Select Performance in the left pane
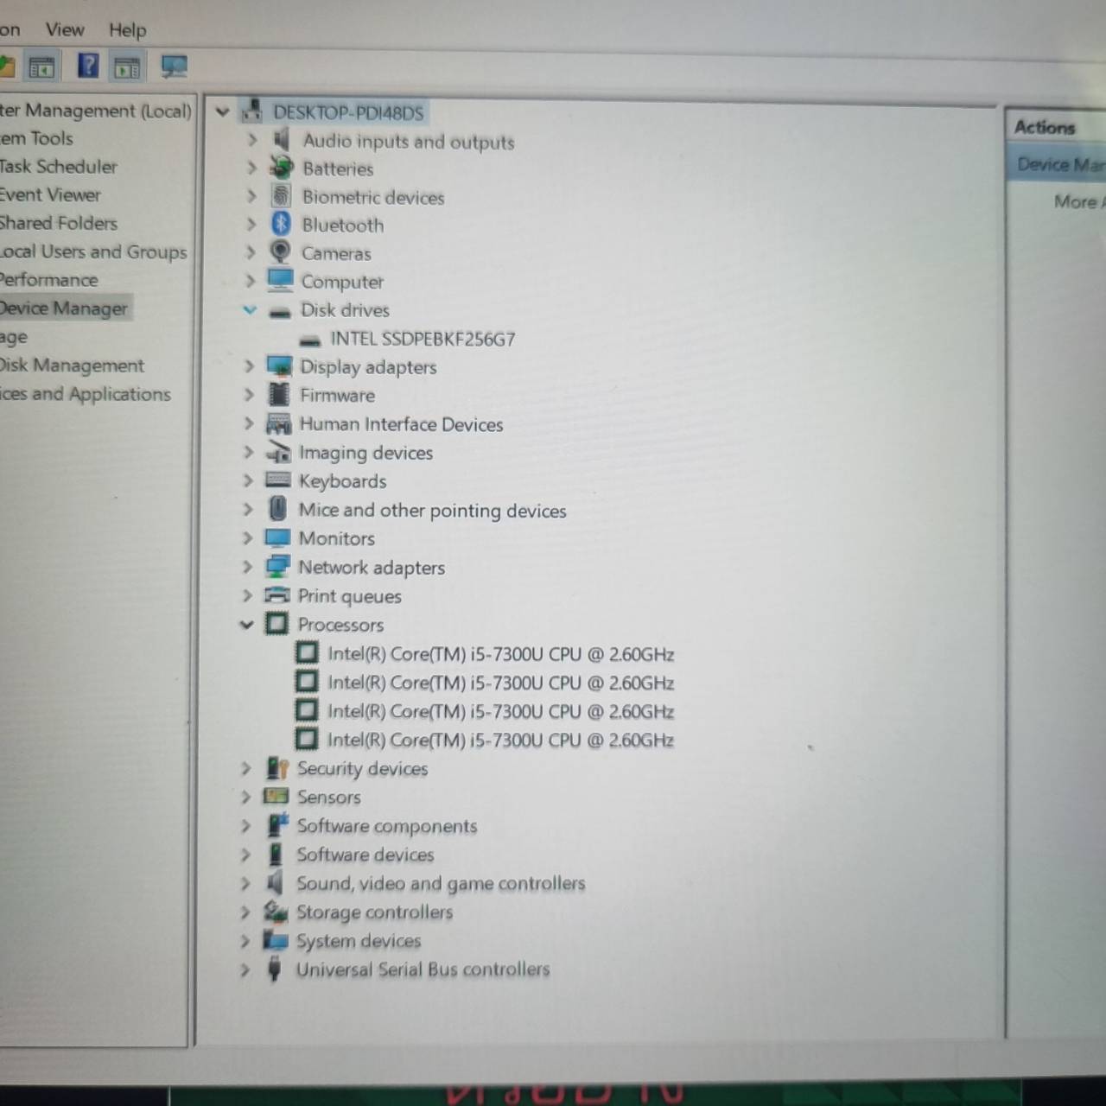 click(48, 280)
